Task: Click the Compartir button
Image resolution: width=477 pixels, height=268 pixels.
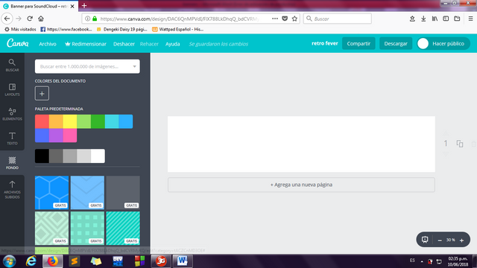Action: 358,43
